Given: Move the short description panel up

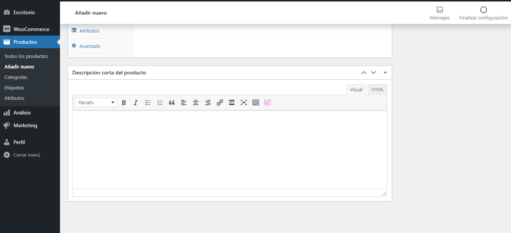Looking at the screenshot, I should 363,72.
